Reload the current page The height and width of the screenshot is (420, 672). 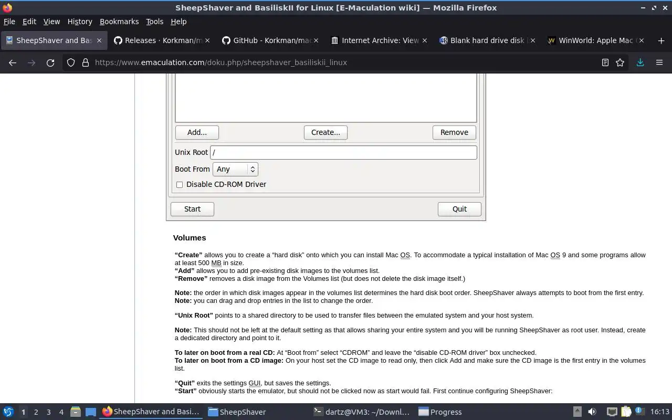pyautogui.click(x=50, y=62)
